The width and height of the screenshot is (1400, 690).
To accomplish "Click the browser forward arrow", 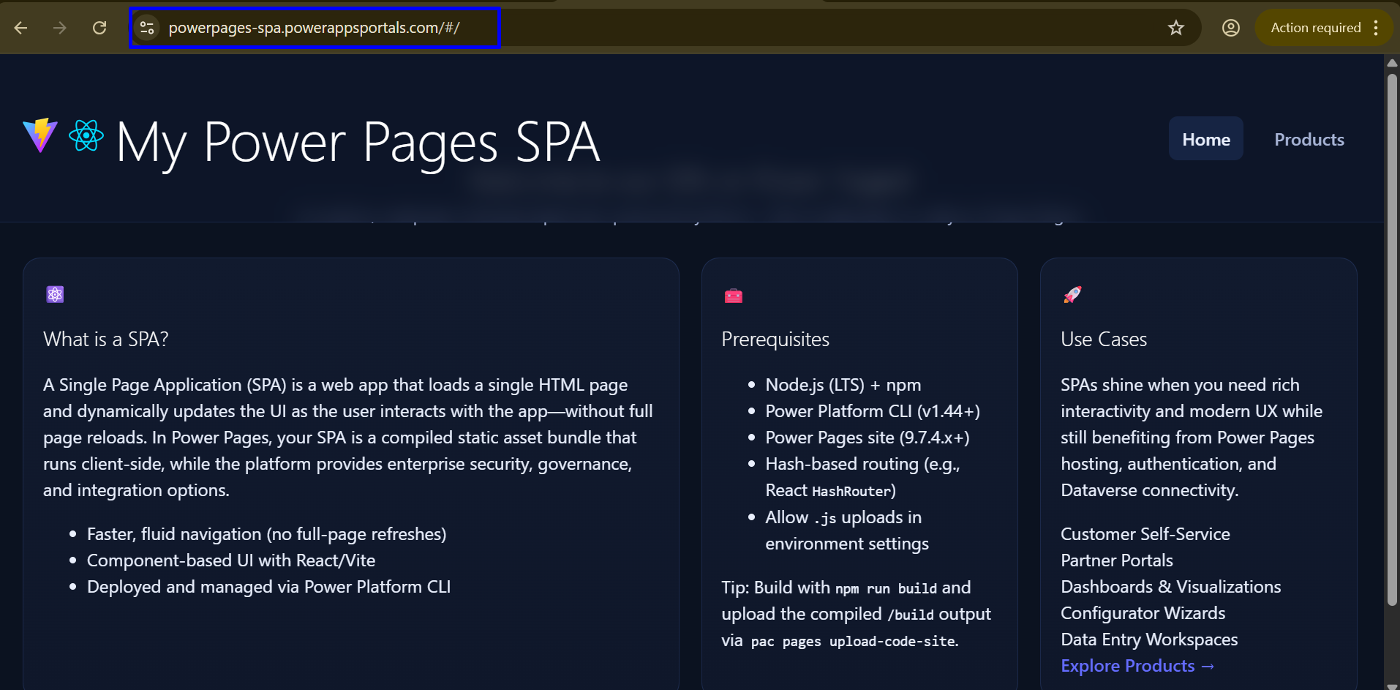I will (60, 28).
